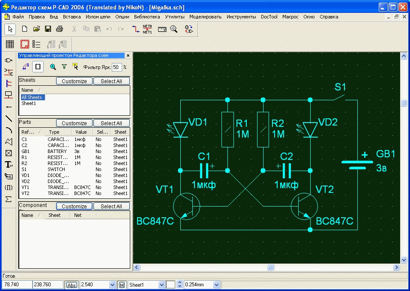The height and width of the screenshot is (291, 410).
Task: Select the arrow pointer tool
Action: point(10,29)
